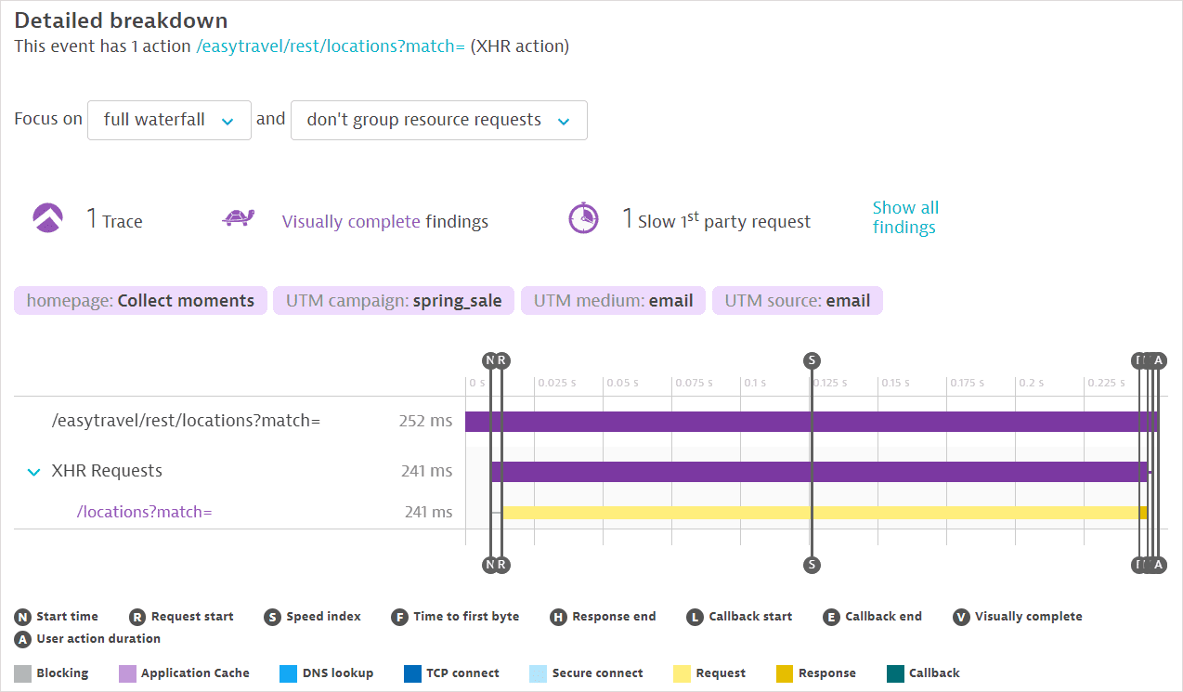Select the R marker below the waterfall
Screen dimensions: 1183x692
pyautogui.click(x=501, y=565)
